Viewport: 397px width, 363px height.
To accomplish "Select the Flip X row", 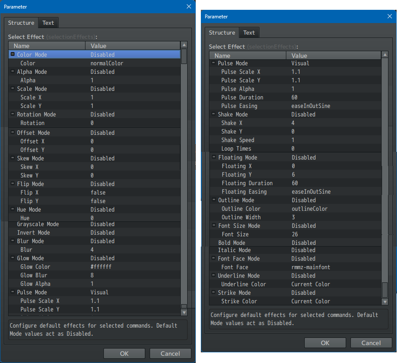I will 94,192.
